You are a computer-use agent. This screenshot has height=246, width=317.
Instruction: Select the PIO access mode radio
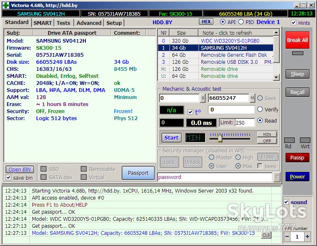coord(241,22)
